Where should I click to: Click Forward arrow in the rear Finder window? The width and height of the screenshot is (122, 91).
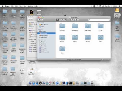click(31, 19)
